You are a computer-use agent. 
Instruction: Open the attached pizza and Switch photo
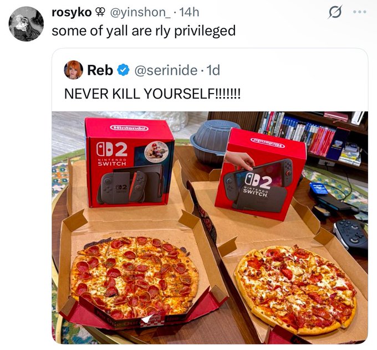[x=210, y=227]
